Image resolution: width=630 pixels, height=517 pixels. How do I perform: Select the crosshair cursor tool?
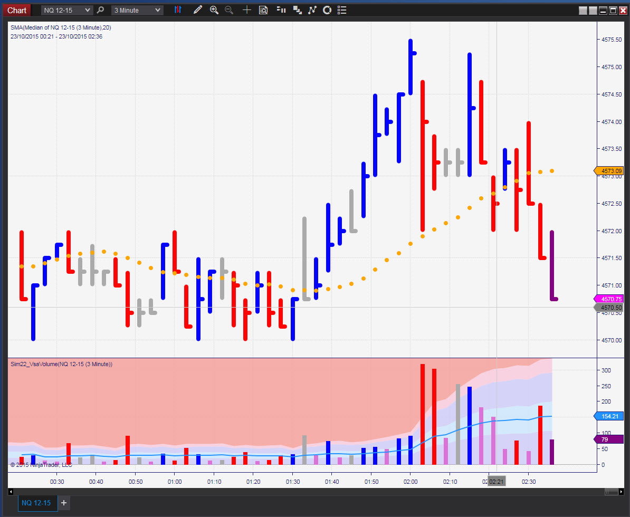coord(247,10)
